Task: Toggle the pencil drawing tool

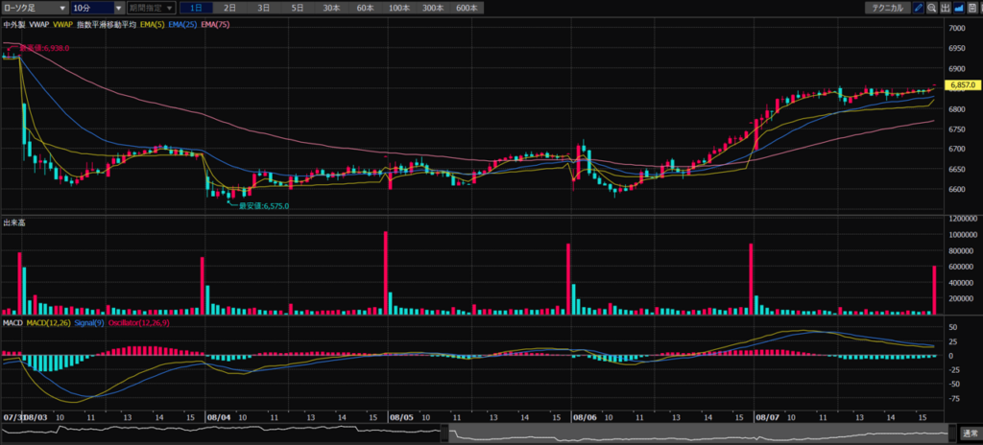Action: tap(919, 8)
